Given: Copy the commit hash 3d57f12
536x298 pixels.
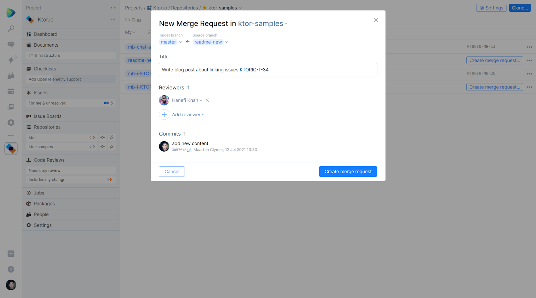Looking at the screenshot, I should (x=189, y=150).
